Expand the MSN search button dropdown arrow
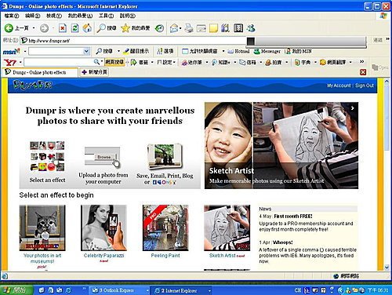Screen dimensions: 392x295 coord(118,51)
